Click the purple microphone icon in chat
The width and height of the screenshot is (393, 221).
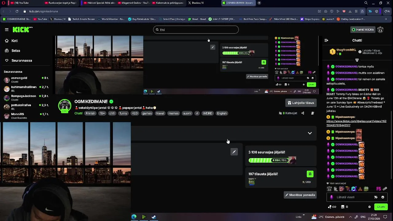[x=331, y=197]
